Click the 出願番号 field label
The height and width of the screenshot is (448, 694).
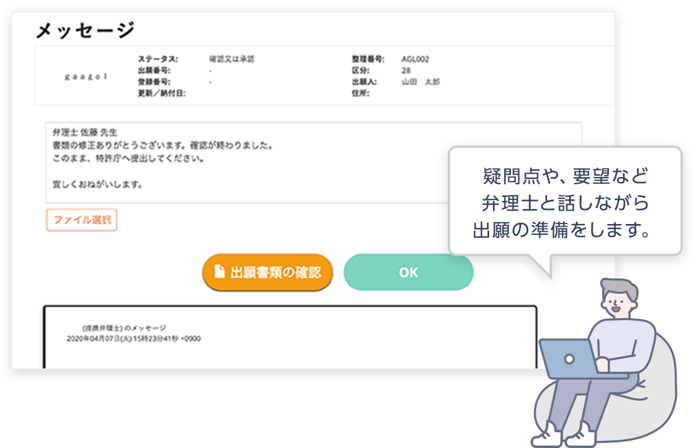(x=154, y=71)
